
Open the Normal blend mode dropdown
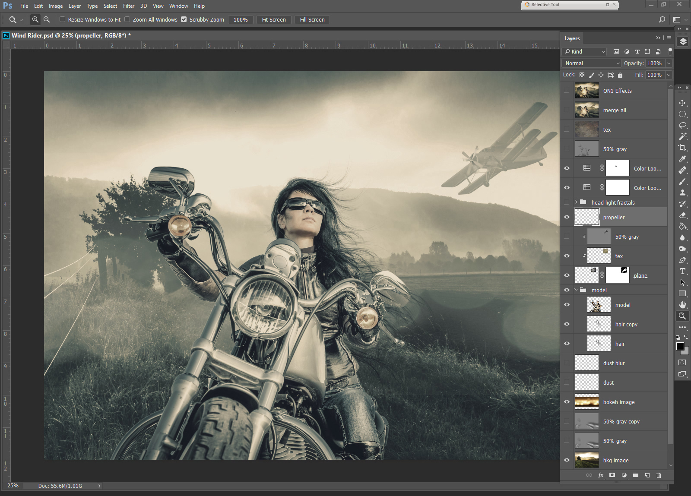click(x=592, y=63)
